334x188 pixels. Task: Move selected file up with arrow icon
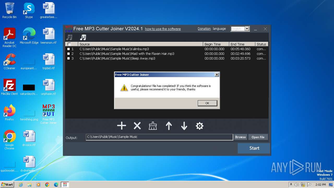tap(169, 126)
